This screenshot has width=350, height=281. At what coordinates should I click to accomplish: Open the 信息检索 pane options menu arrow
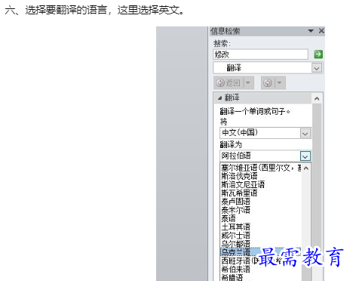point(311,31)
